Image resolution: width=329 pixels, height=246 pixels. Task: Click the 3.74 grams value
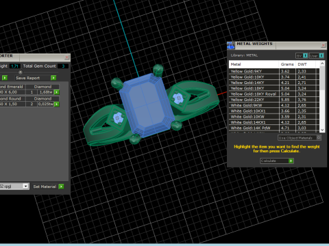click(x=285, y=77)
